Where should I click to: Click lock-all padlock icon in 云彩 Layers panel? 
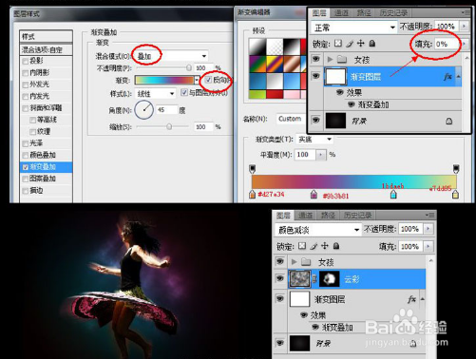336,246
